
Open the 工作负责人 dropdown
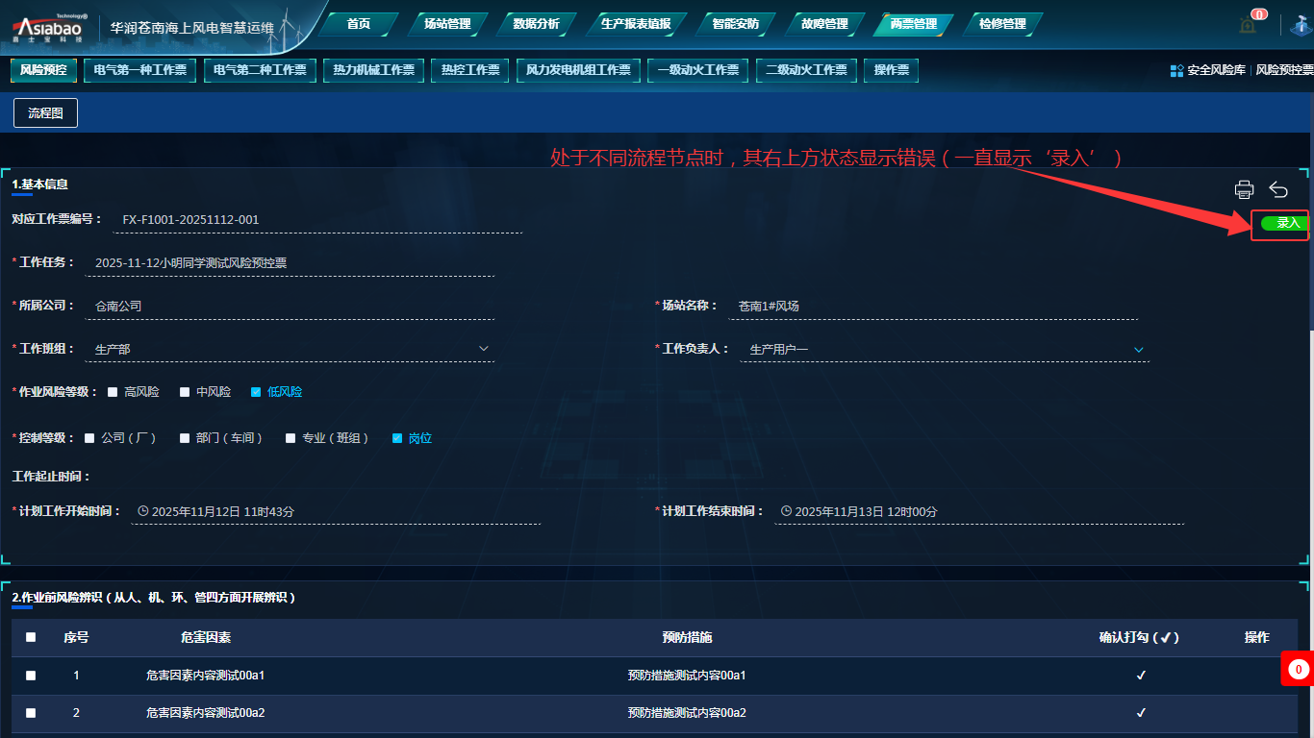tap(1138, 349)
